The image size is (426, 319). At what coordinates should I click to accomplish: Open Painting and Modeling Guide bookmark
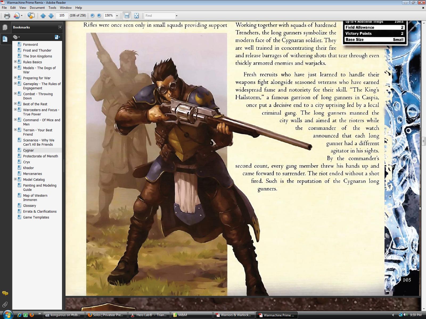click(40, 188)
